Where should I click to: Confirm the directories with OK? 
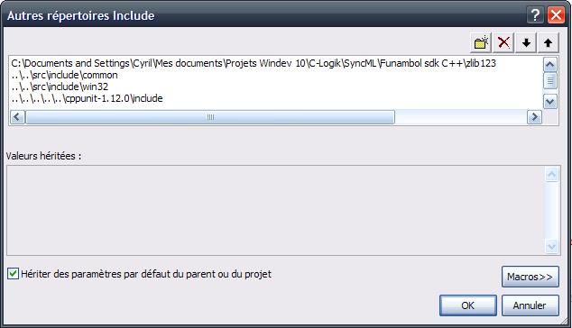click(x=468, y=305)
